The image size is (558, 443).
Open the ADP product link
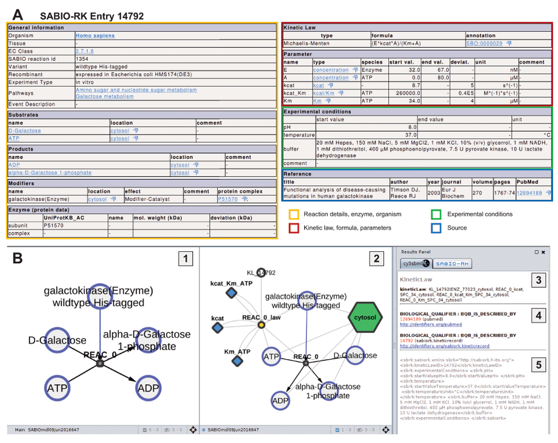15,165
